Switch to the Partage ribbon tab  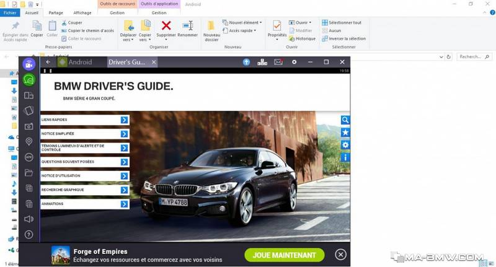point(56,13)
